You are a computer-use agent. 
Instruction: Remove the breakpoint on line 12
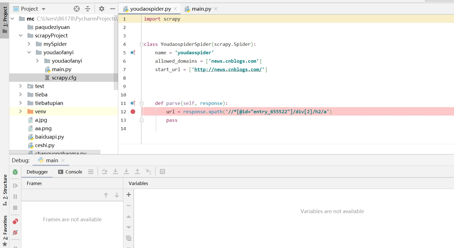(x=133, y=112)
